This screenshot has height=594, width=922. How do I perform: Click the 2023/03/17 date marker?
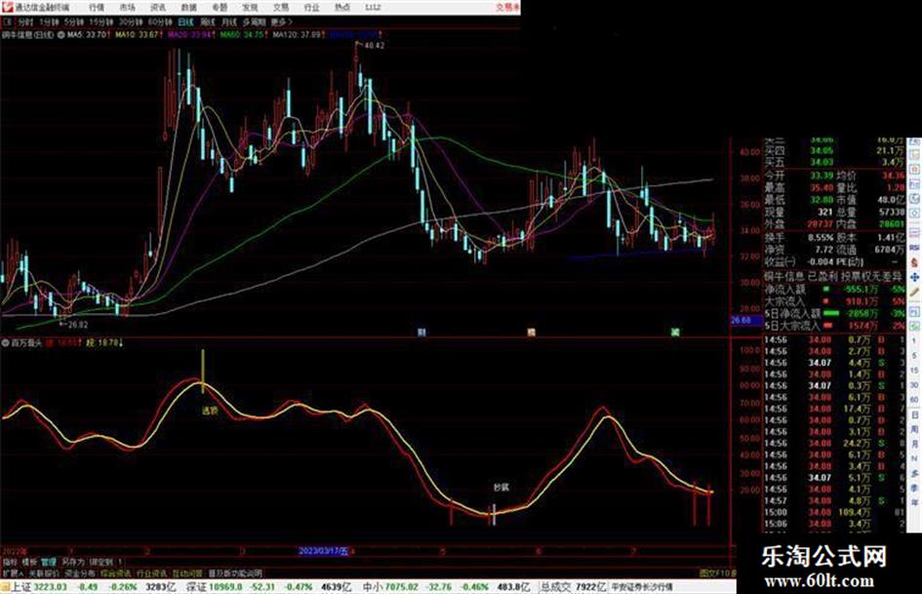323,551
